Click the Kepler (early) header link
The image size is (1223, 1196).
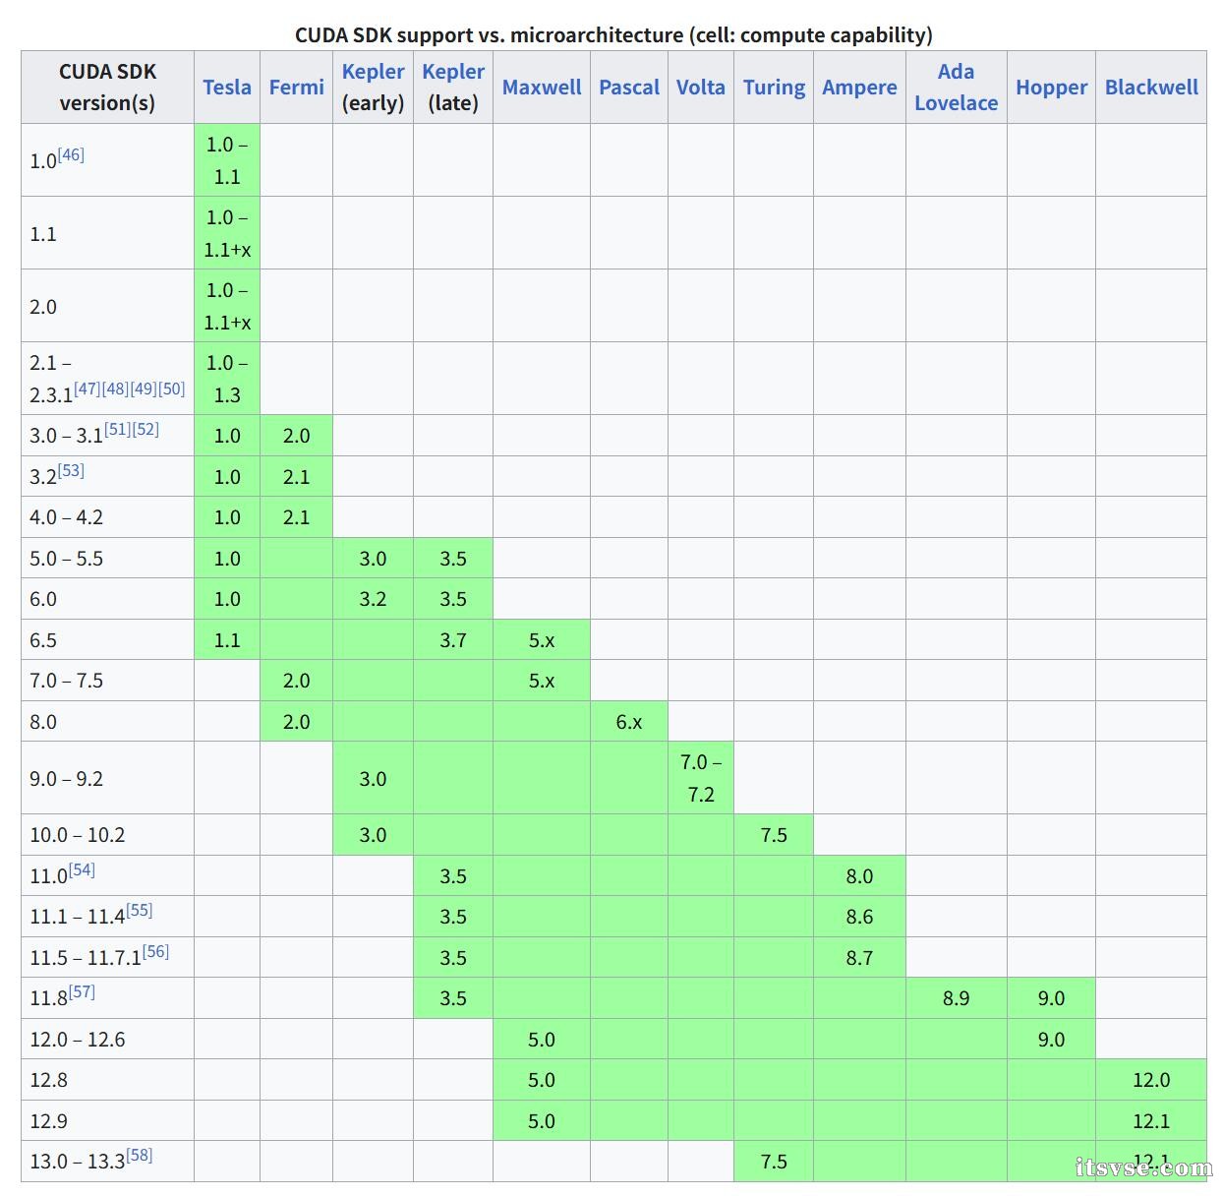tap(373, 72)
